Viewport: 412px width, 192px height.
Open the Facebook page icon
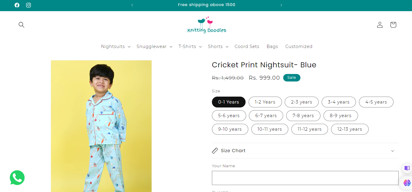tap(17, 5)
